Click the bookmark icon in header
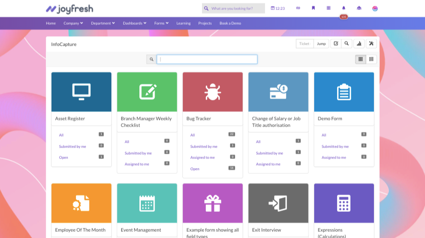 coord(313,8)
